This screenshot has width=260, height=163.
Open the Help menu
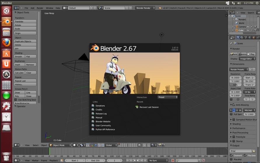tap(58, 8)
